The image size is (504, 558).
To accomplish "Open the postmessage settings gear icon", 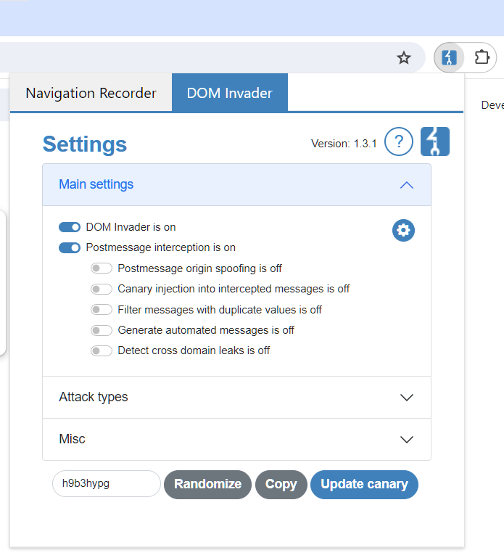I will [x=403, y=230].
